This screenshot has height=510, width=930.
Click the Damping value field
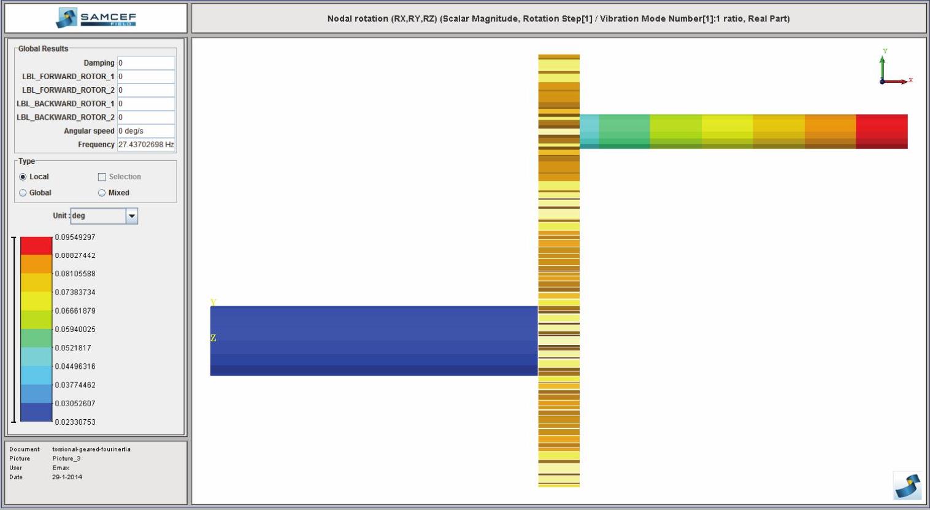[x=146, y=63]
